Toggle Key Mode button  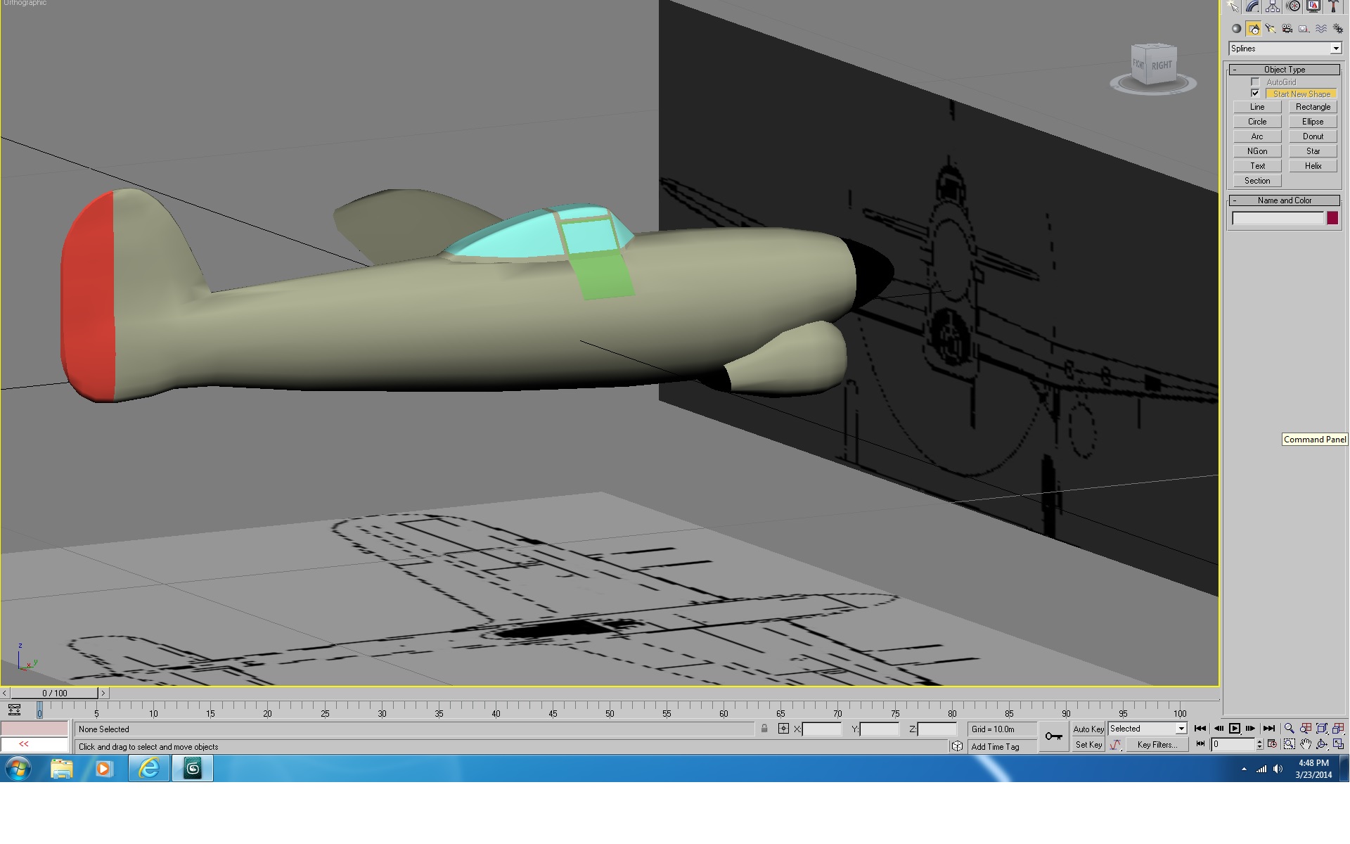click(x=1200, y=744)
